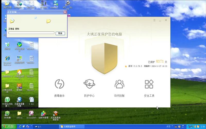The height and width of the screenshot is (129, 206).
Task: Click the copy progress bar
Action: (31, 33)
